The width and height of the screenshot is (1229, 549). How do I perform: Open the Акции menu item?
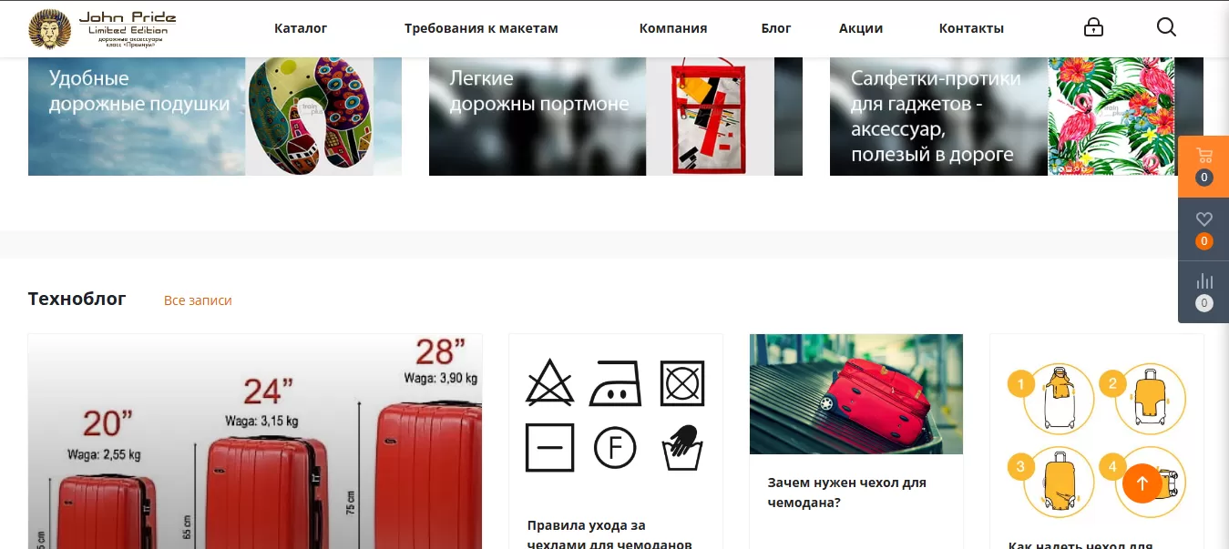point(861,28)
